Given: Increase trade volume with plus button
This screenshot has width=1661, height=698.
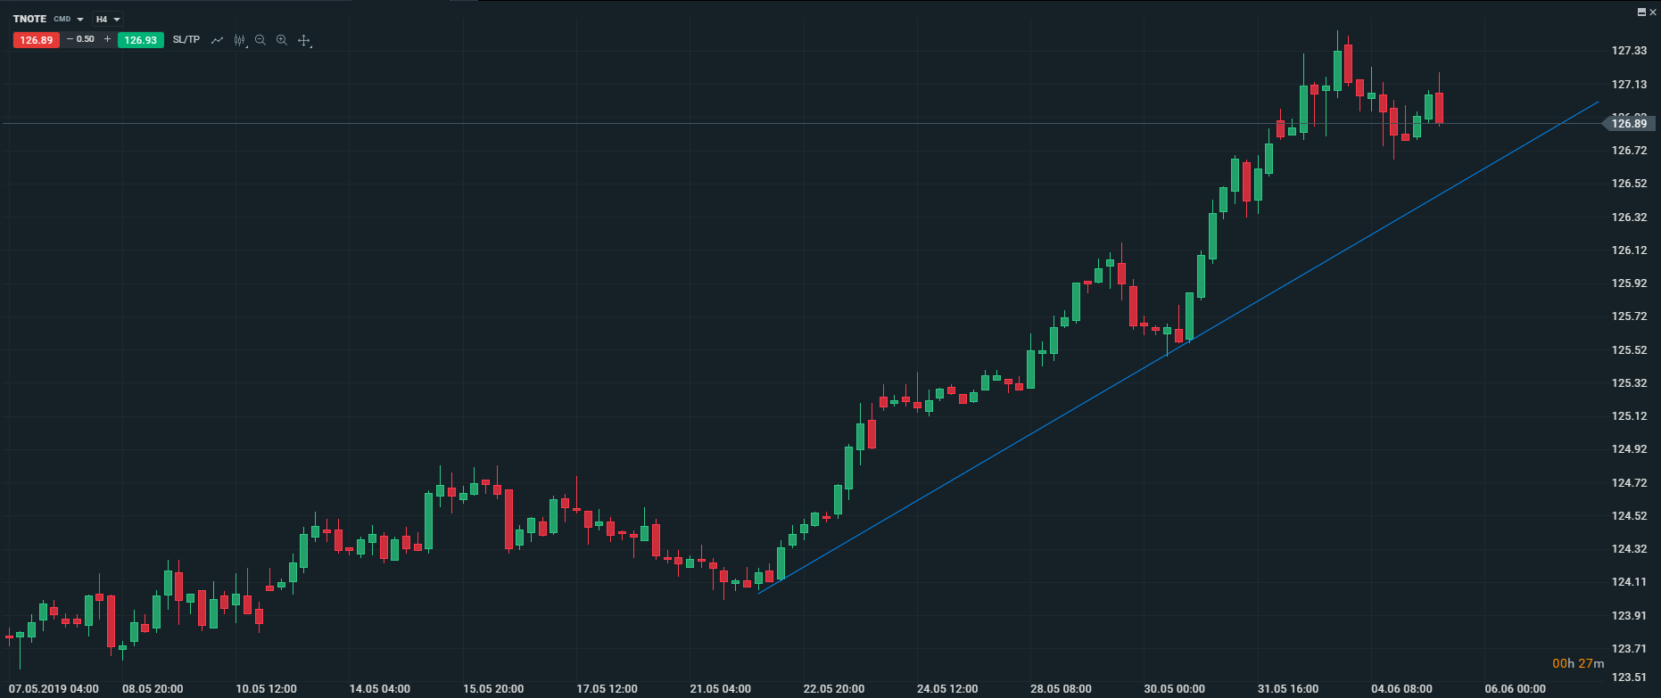Looking at the screenshot, I should coord(108,39).
